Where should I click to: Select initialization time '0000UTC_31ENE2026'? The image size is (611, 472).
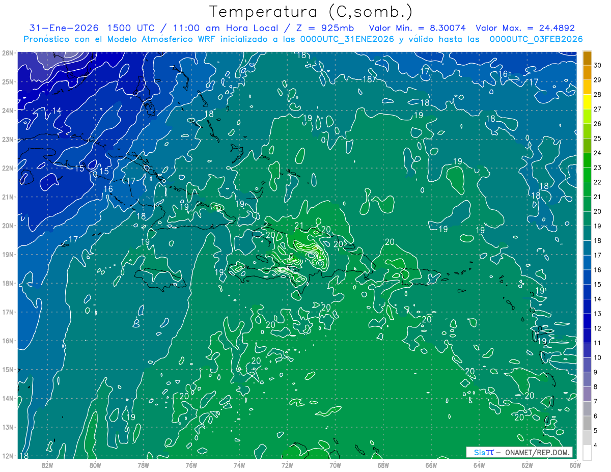pos(347,39)
